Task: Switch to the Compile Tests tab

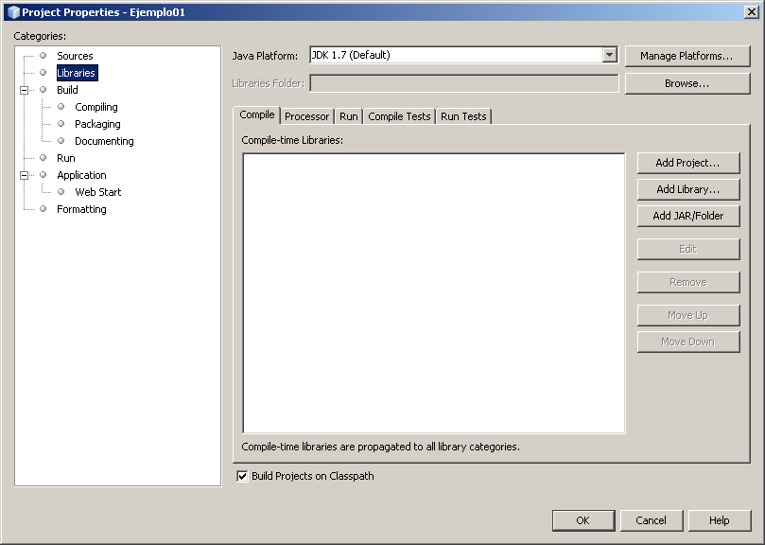Action: tap(399, 116)
